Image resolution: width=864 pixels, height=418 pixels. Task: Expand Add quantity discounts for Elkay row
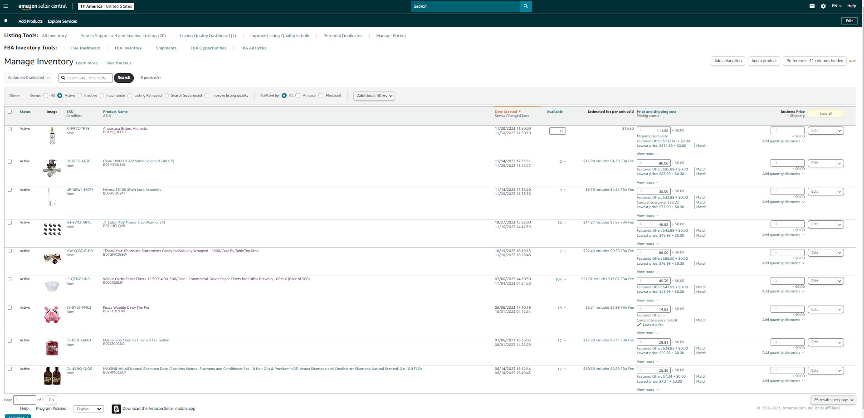point(783,174)
